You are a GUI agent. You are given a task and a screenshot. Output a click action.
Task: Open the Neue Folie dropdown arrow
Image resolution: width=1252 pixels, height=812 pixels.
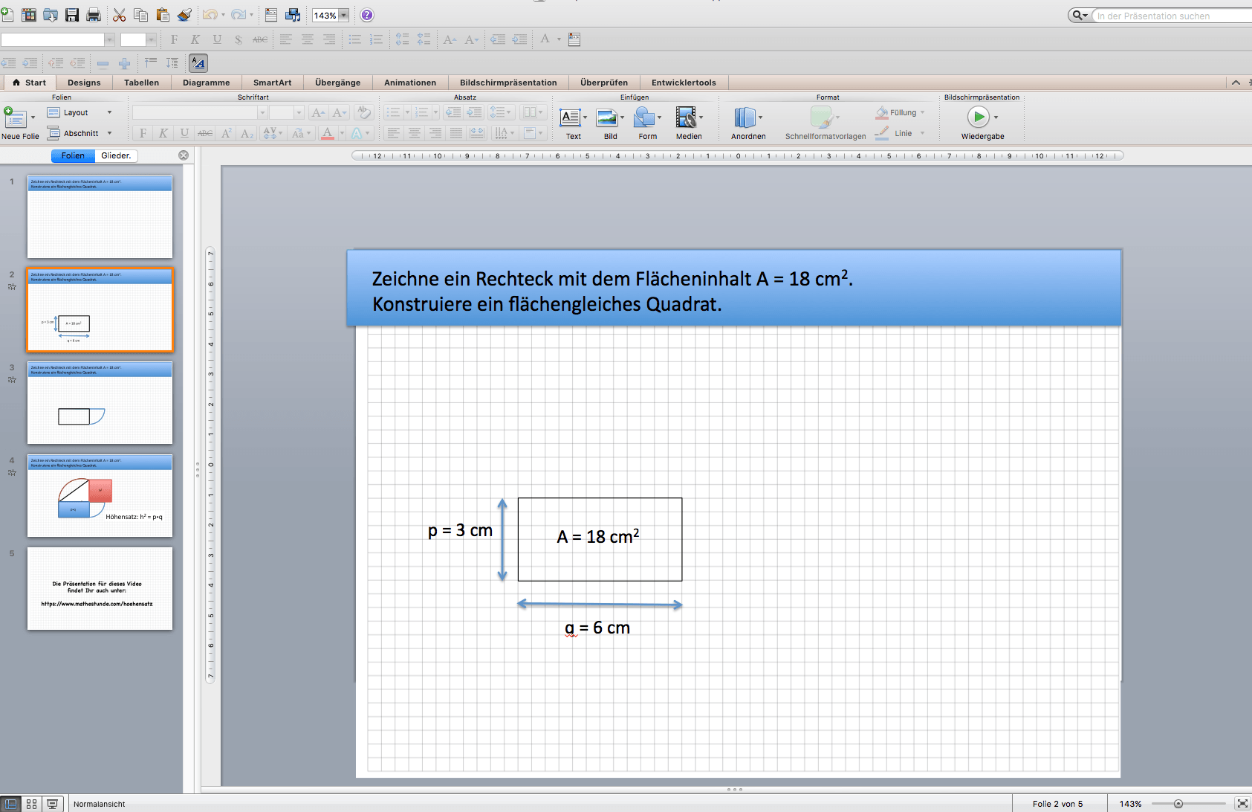click(33, 117)
